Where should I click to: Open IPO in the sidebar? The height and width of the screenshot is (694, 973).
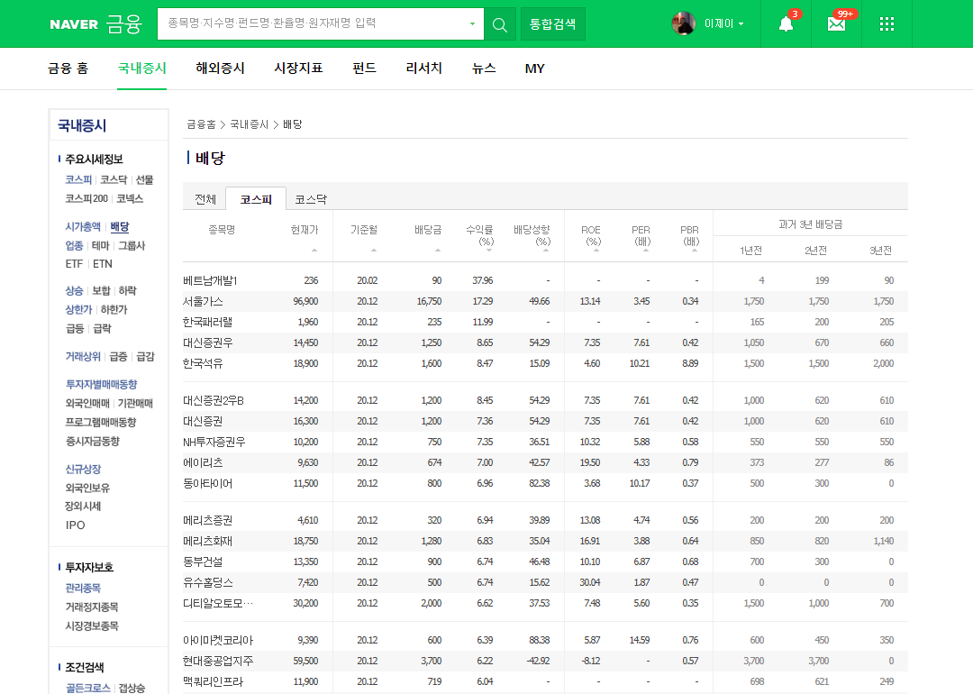[x=75, y=525]
